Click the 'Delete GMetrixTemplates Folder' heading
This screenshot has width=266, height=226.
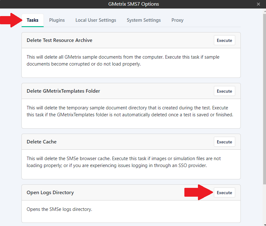point(63,91)
